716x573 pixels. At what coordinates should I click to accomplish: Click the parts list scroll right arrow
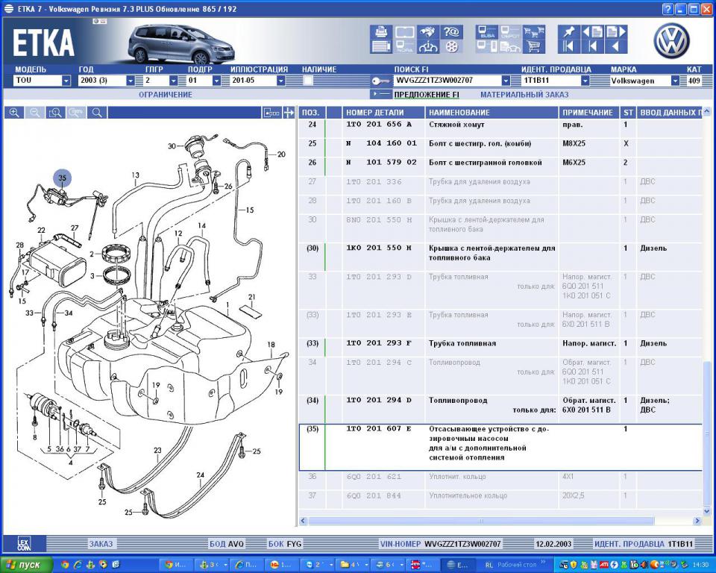[697, 521]
